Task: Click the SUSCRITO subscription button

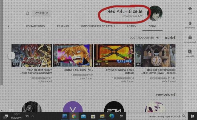Action: pos(42,13)
